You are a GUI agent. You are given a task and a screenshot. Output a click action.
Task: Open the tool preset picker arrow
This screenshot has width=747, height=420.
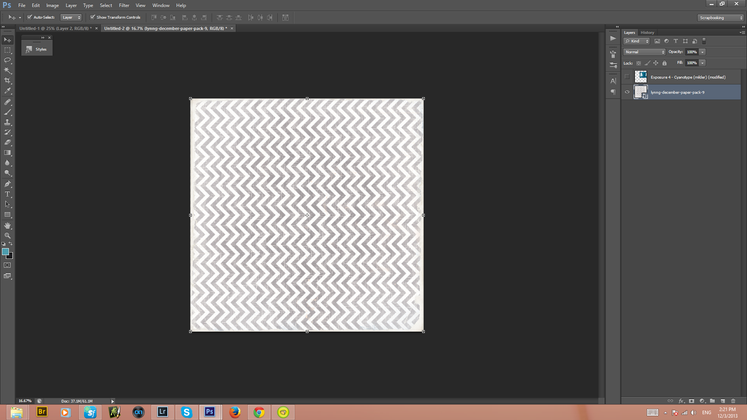tap(20, 18)
